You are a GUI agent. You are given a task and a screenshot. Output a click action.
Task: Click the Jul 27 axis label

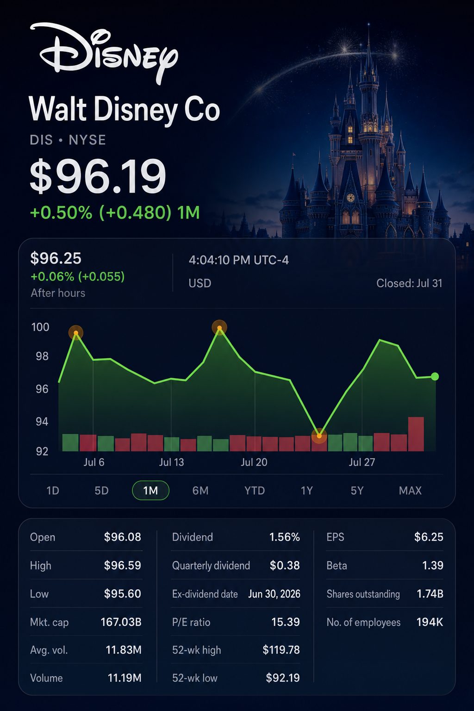pos(362,462)
